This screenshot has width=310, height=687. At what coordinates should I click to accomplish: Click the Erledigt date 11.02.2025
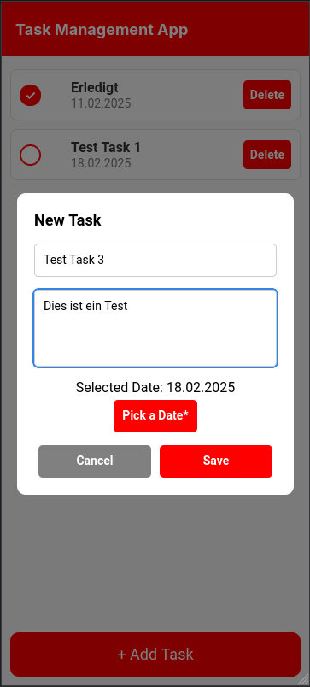[x=101, y=103]
